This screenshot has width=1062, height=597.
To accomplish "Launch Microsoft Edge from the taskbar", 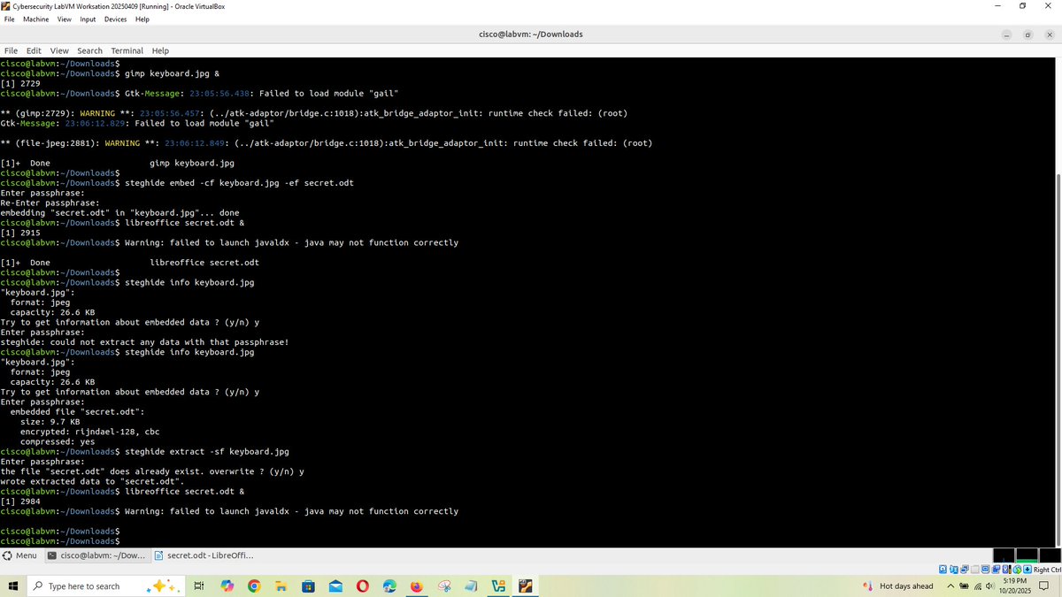I will [x=389, y=586].
